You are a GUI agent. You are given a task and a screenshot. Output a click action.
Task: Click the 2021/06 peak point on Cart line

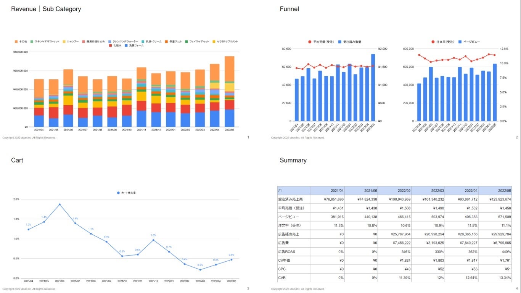coord(59,204)
